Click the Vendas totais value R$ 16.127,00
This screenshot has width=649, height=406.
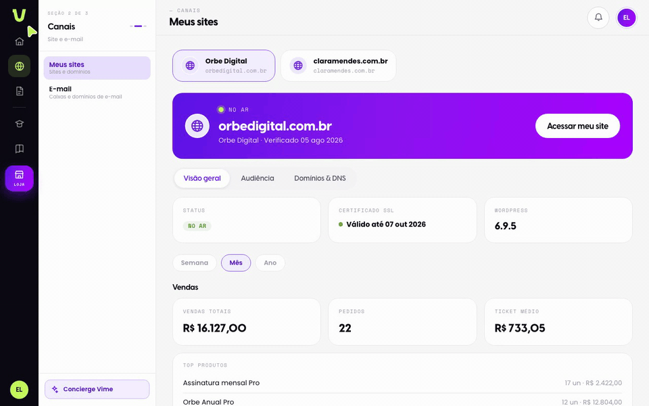tap(214, 328)
